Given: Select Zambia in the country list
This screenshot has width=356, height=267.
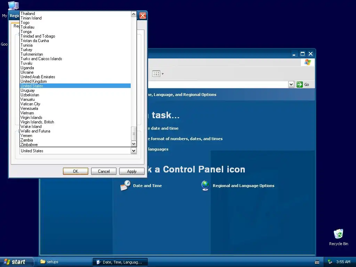Looking at the screenshot, I should pyautogui.click(x=75, y=140).
